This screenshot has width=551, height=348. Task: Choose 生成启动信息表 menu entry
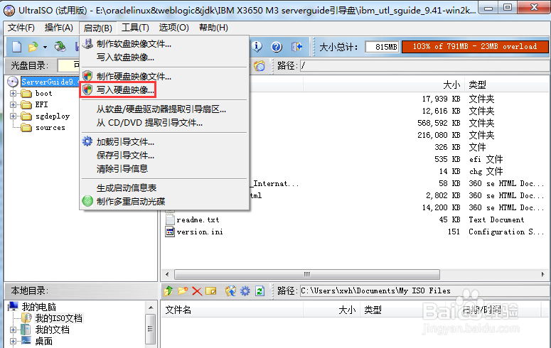pyautogui.click(x=126, y=188)
